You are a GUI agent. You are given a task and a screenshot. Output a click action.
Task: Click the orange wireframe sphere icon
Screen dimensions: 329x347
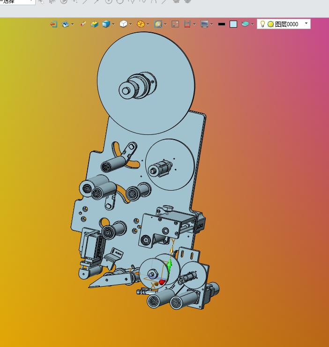pos(141,24)
